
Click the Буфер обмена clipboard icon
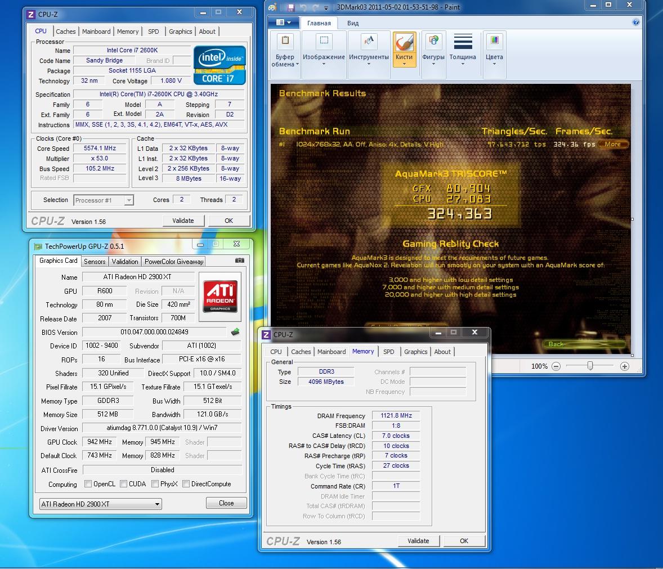point(285,41)
